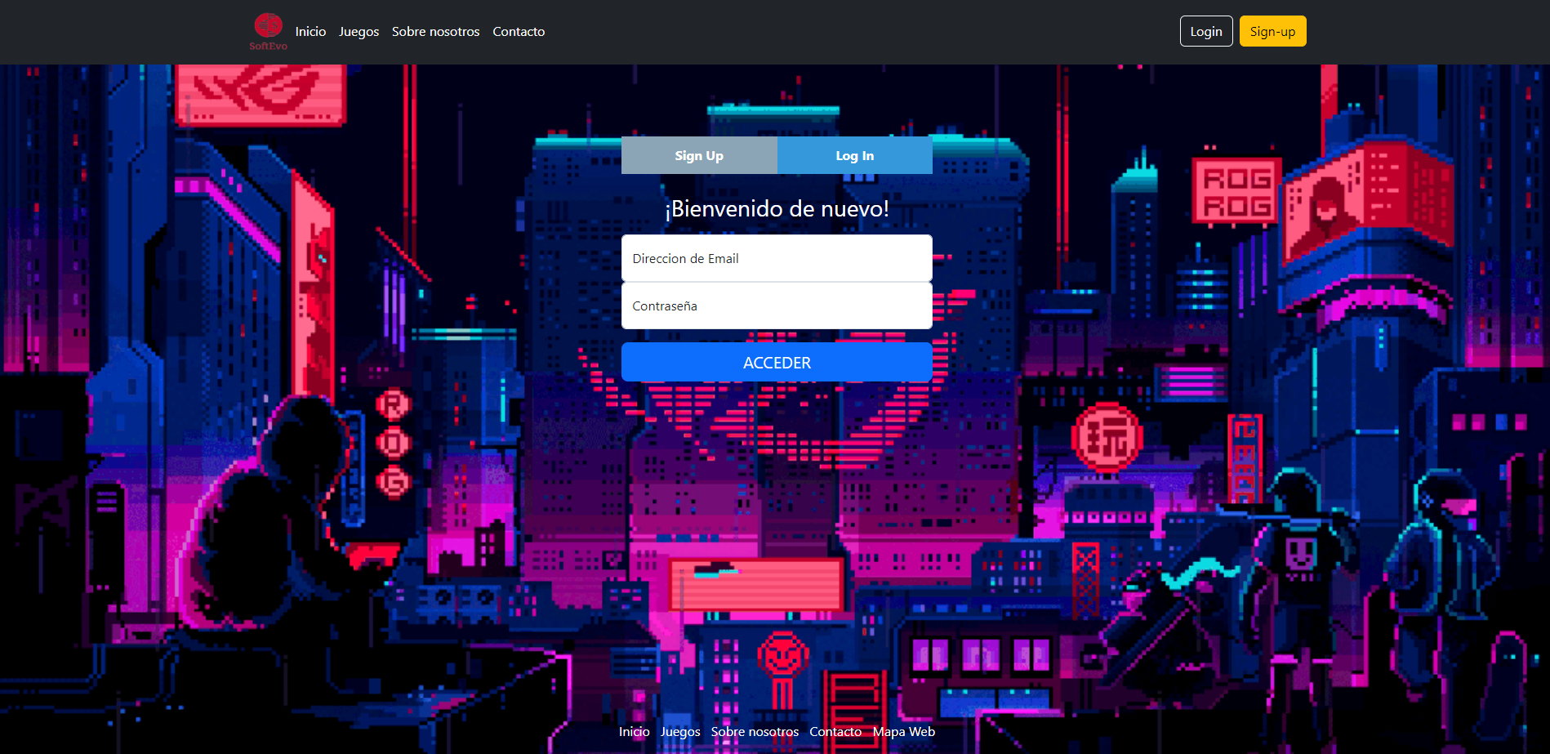
Task: Focus the Direccion de Email field
Action: [x=777, y=258]
